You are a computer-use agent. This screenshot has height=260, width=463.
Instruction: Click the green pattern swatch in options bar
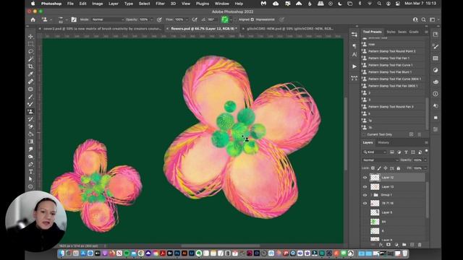[225, 19]
